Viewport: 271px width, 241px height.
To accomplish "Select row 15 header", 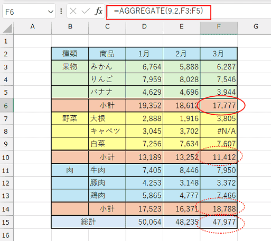I will pyautogui.click(x=6, y=222).
